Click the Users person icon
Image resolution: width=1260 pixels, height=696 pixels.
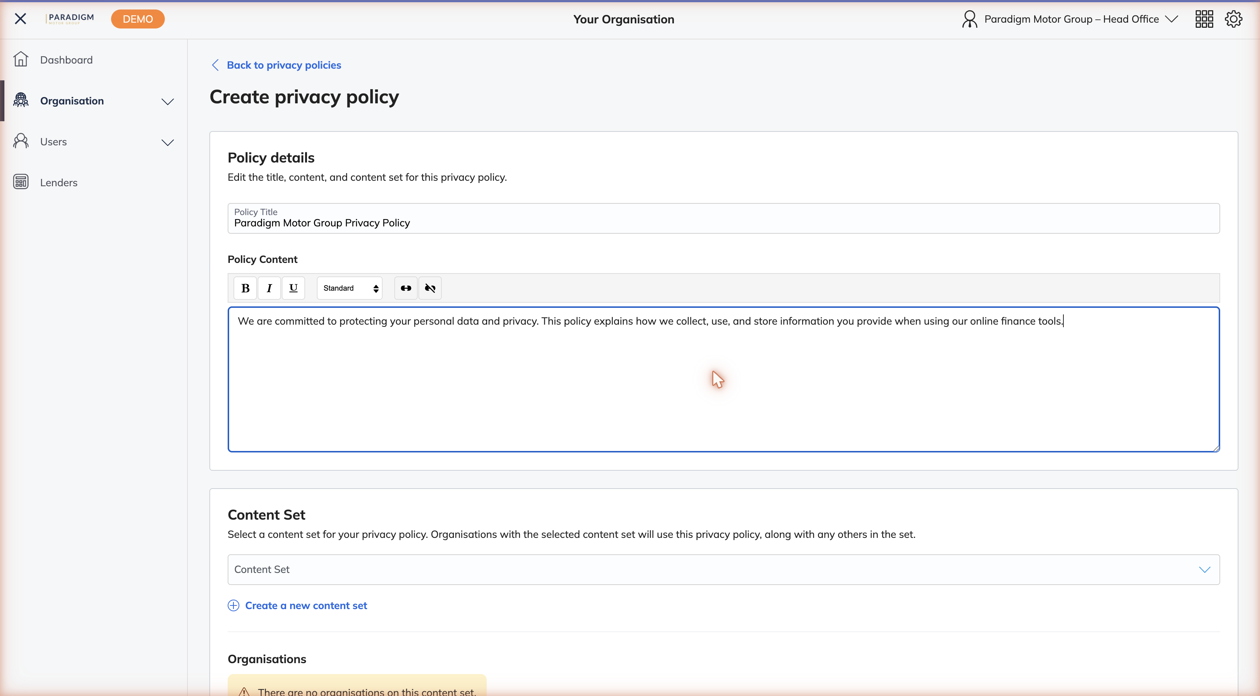[20, 141]
